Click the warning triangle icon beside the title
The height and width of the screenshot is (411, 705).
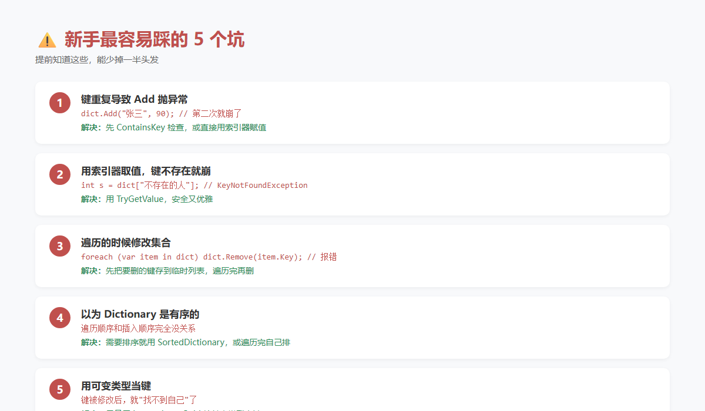[47, 40]
